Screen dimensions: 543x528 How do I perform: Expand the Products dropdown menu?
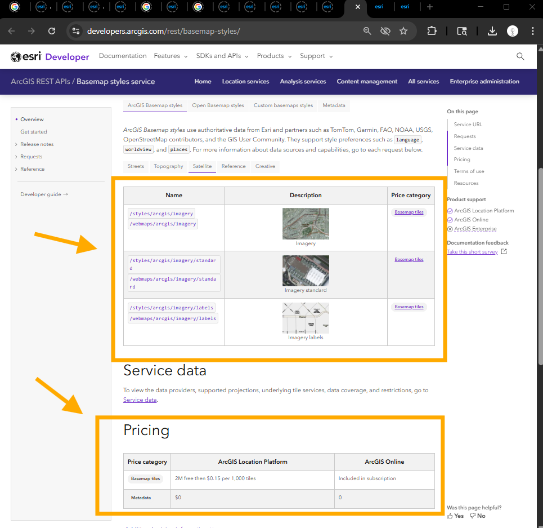point(274,56)
